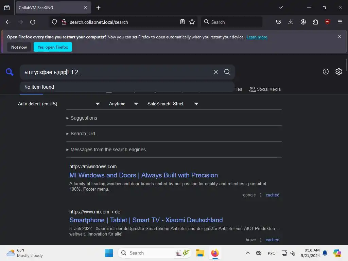Open the Firefox account icon
Screen dimensions: 348x261
click(x=303, y=22)
